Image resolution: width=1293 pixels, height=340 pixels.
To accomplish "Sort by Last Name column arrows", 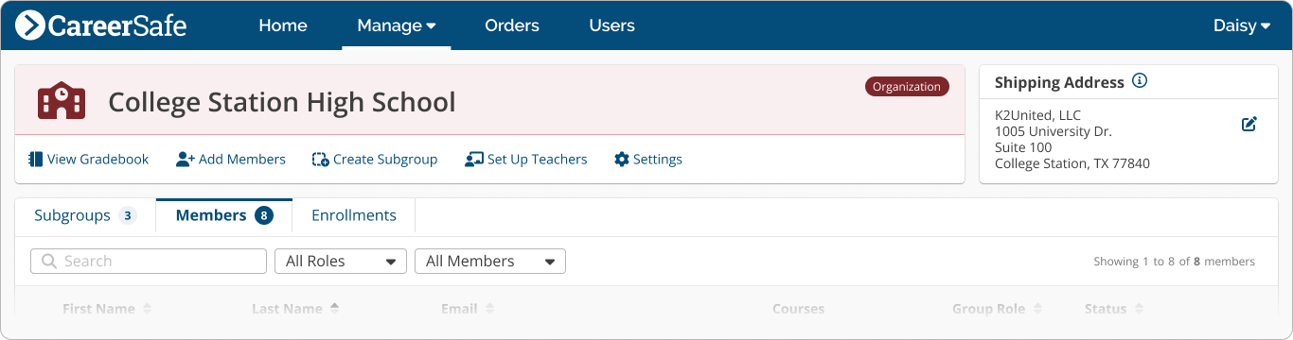I will pos(334,309).
